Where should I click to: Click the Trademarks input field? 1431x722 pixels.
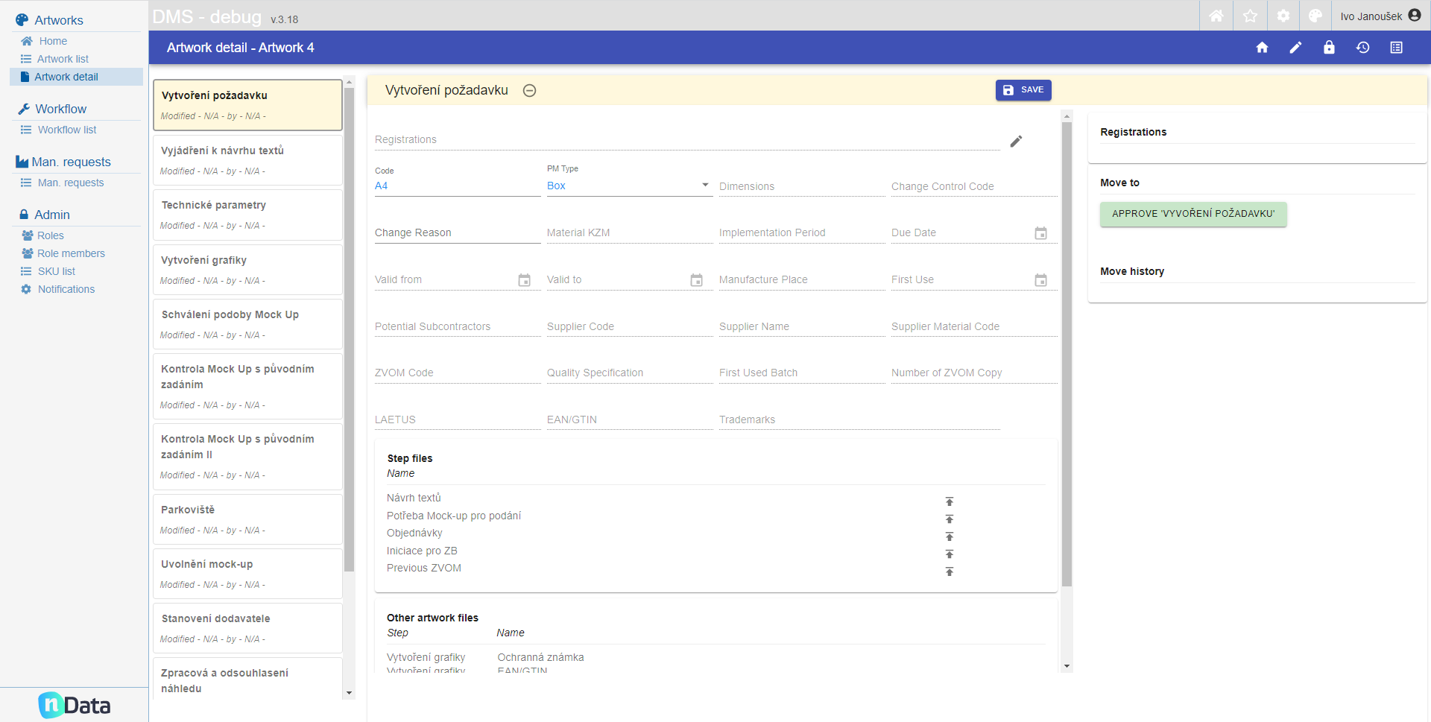tap(859, 419)
